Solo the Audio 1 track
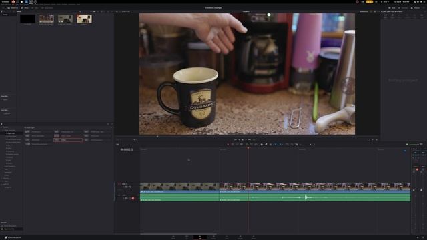Viewport: 427px width, 240px height. tap(129, 198)
